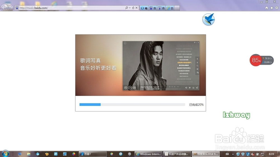Image resolution: width=280 pixels, height=157 pixels.
Task: Click the Baidu paw favicon in address bar
Action: [x=17, y=8]
